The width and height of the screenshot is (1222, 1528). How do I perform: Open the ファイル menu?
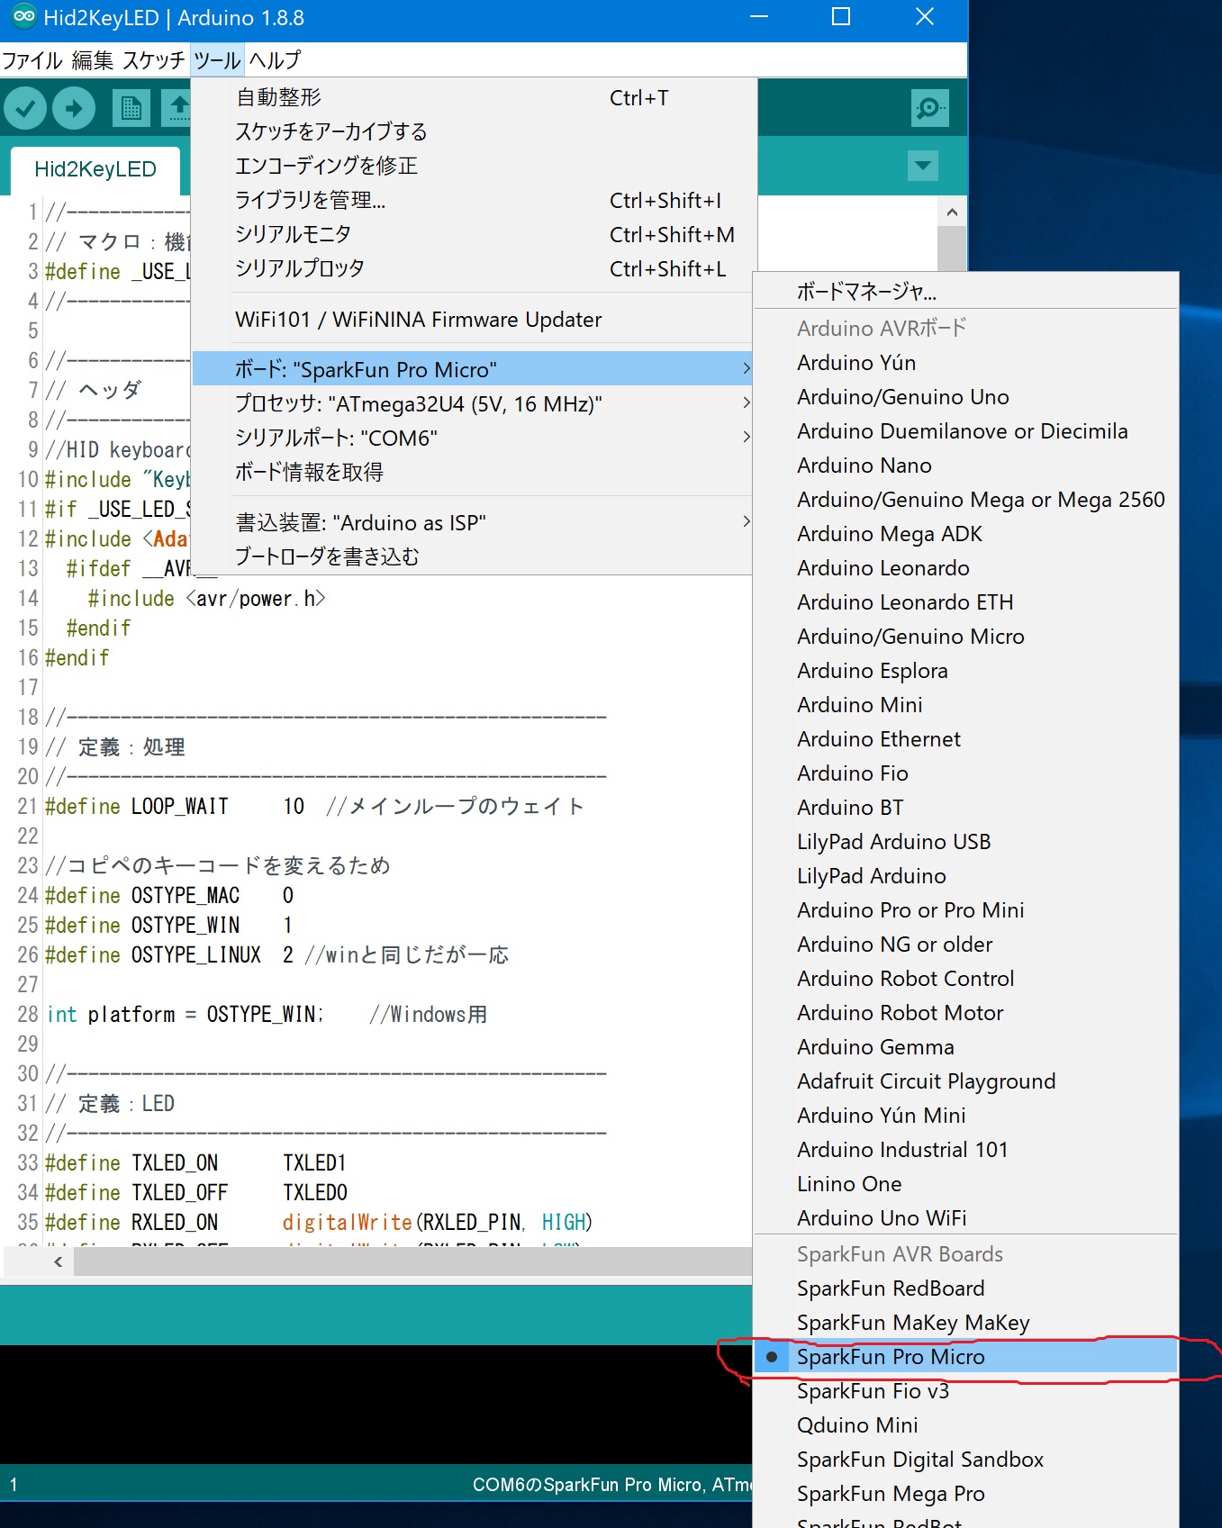coord(32,60)
